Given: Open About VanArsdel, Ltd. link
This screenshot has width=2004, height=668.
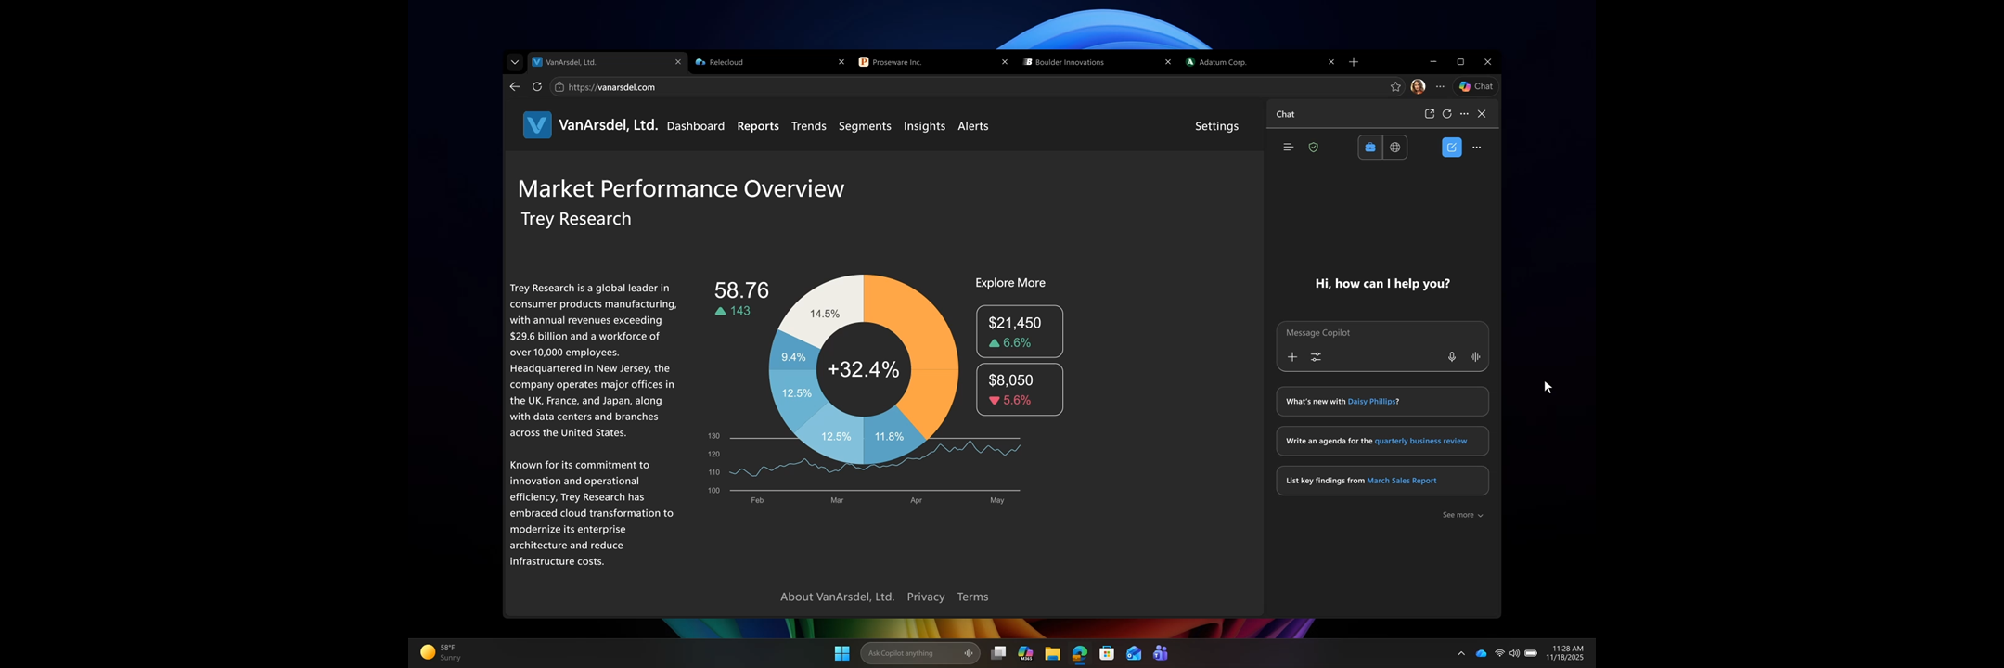Looking at the screenshot, I should [837, 597].
